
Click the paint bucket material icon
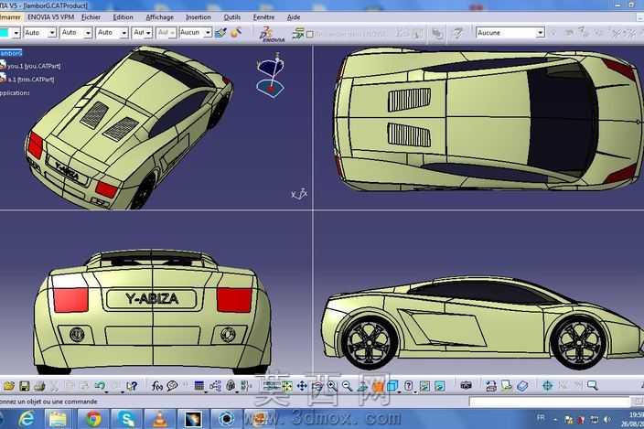(236, 32)
